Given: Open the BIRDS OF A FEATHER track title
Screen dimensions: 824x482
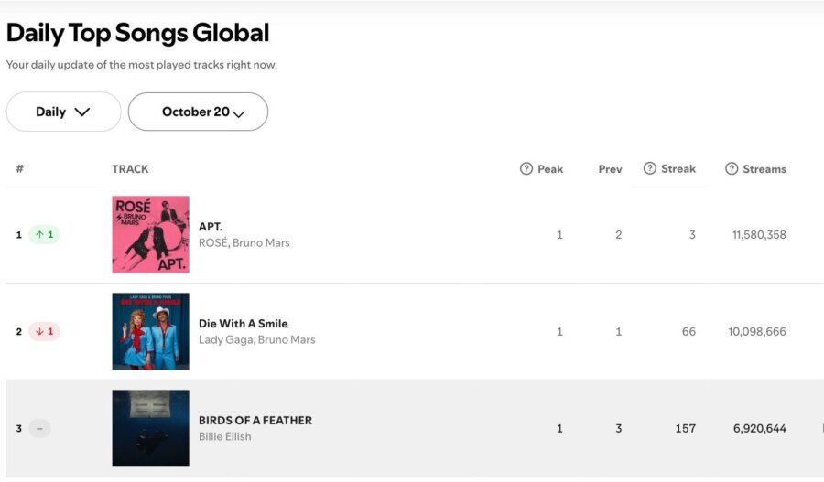Looking at the screenshot, I should [255, 421].
